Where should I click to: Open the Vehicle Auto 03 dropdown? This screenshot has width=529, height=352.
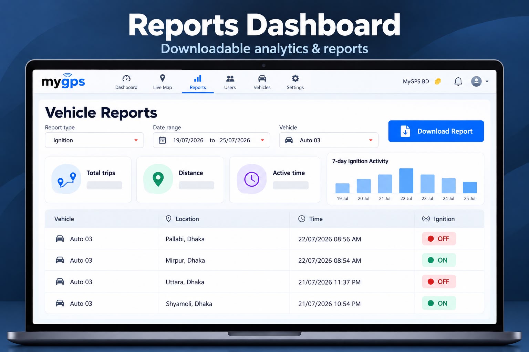[x=329, y=140]
